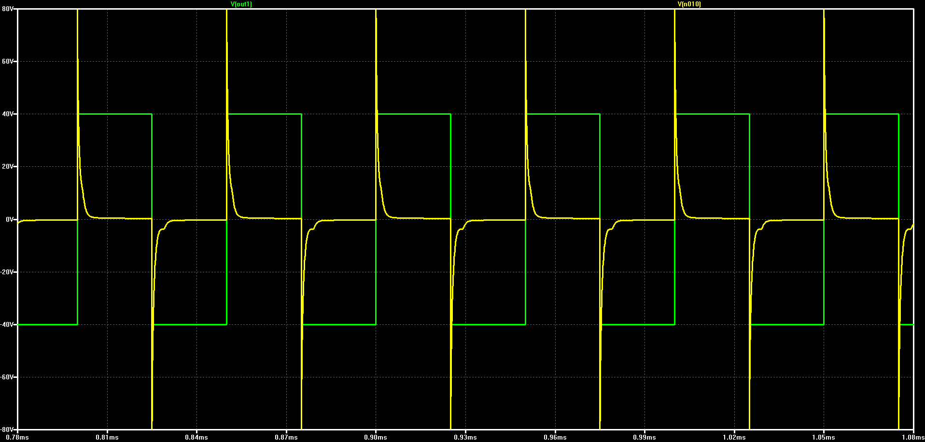This screenshot has height=442, width=925.
Task: Click the 0.87ms time axis label
Action: pyautogui.click(x=286, y=438)
